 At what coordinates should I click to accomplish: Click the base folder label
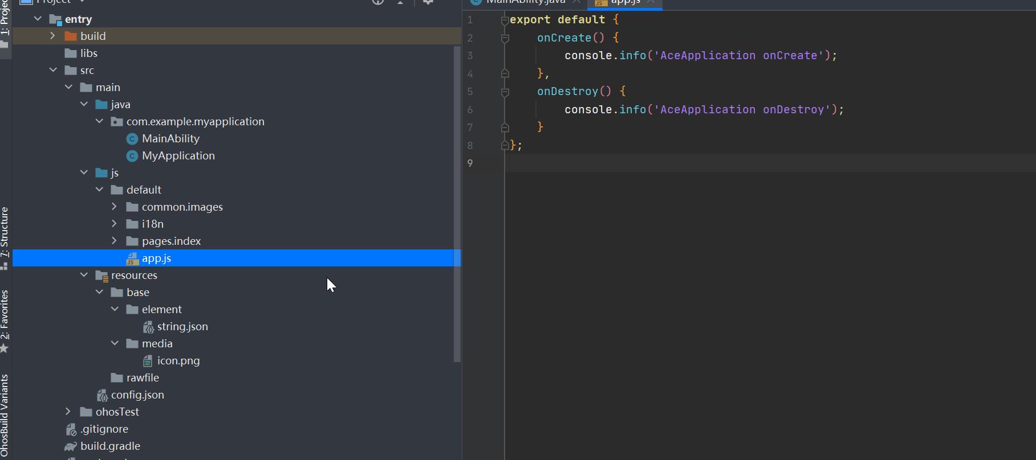[x=138, y=292]
